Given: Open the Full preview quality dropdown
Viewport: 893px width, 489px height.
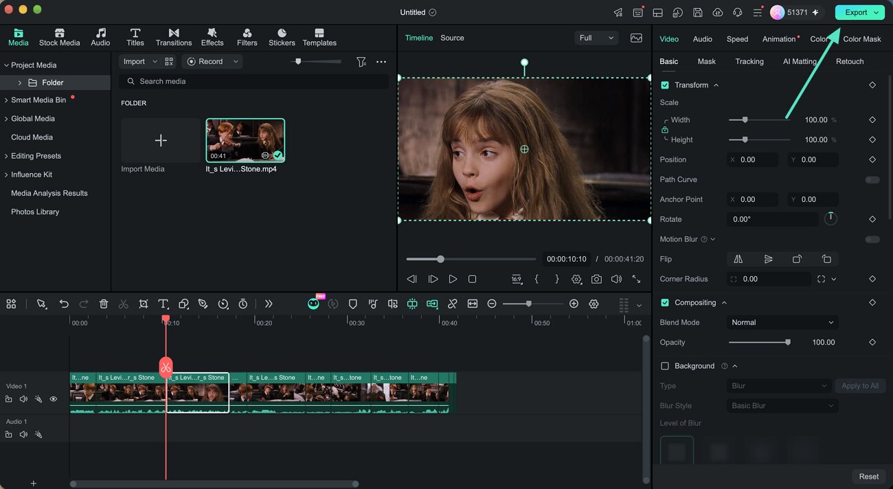Looking at the screenshot, I should pyautogui.click(x=596, y=38).
